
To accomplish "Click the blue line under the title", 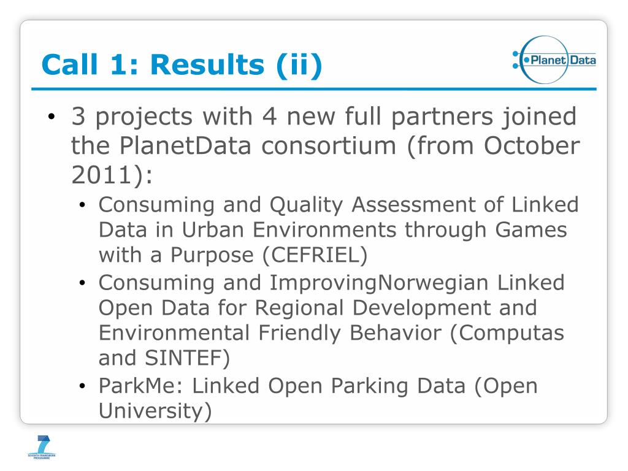I will coord(314,89).
